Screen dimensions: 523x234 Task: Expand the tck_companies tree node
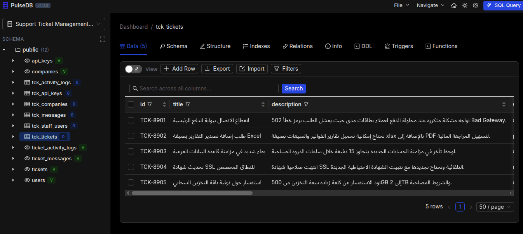(x=13, y=104)
